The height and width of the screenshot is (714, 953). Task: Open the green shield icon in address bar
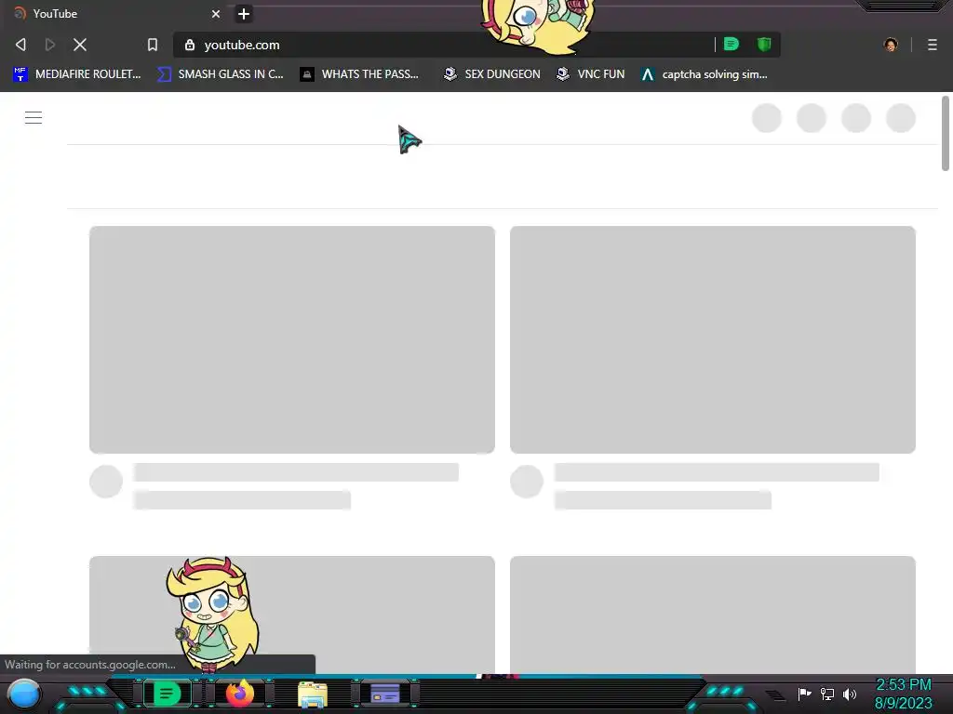click(764, 44)
